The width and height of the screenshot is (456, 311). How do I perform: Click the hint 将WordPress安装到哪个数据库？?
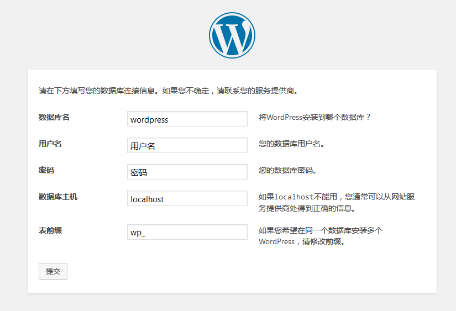tap(315, 117)
